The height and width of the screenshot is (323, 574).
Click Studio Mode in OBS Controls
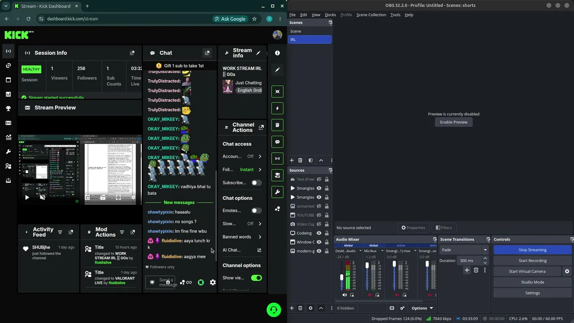[532, 282]
